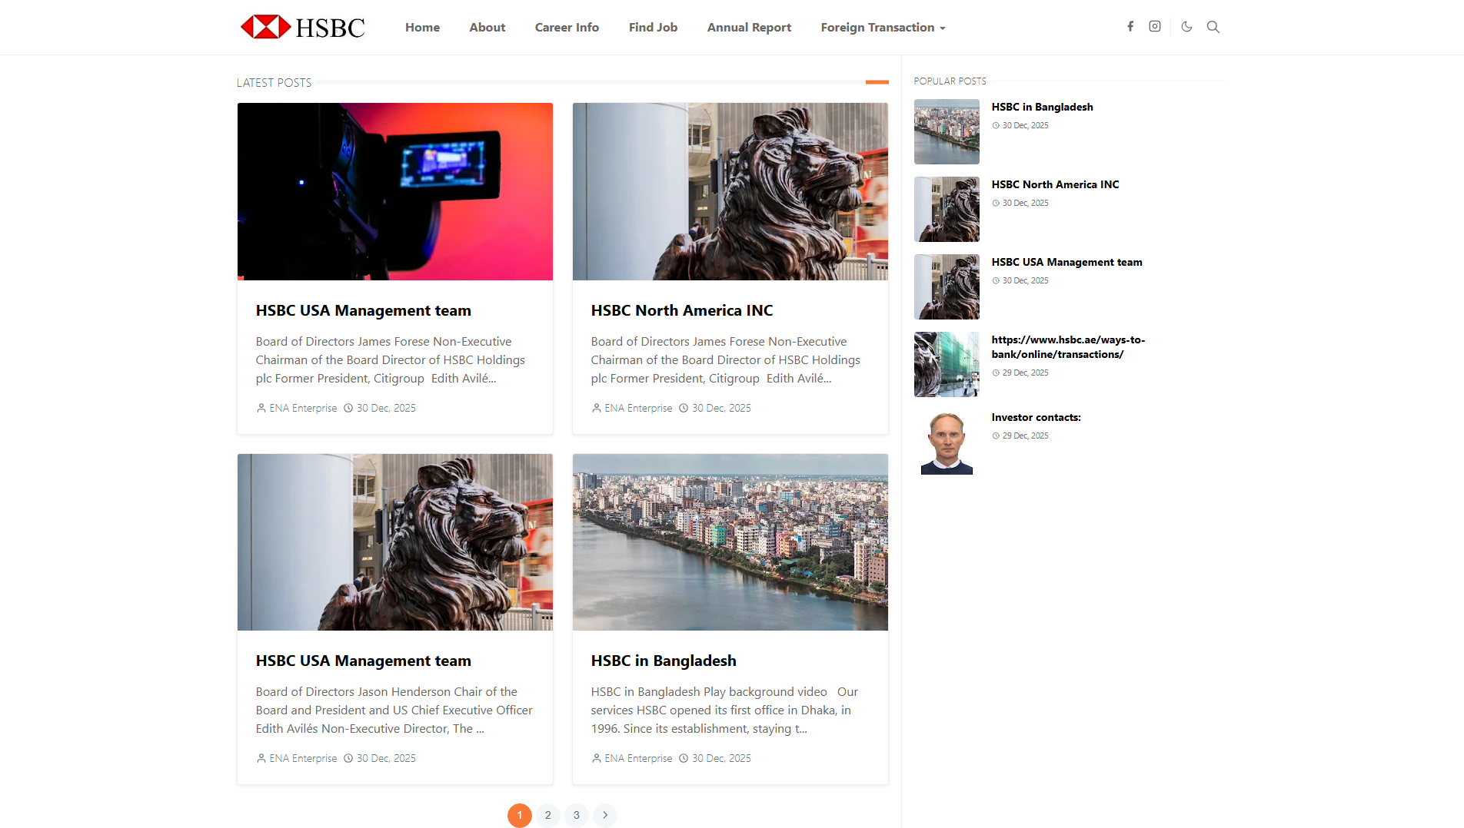Open the Career Info menu item
Viewport: 1464px width, 828px height.
tap(567, 27)
